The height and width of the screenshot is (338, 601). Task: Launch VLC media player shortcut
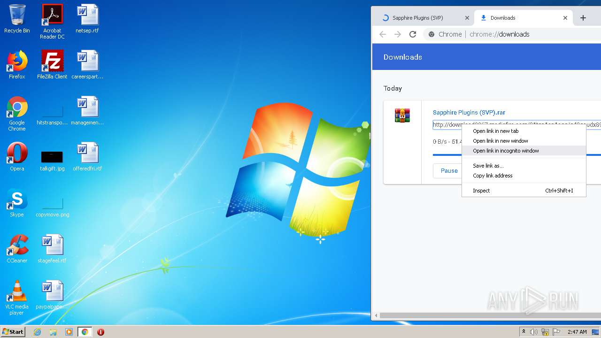[x=17, y=298]
